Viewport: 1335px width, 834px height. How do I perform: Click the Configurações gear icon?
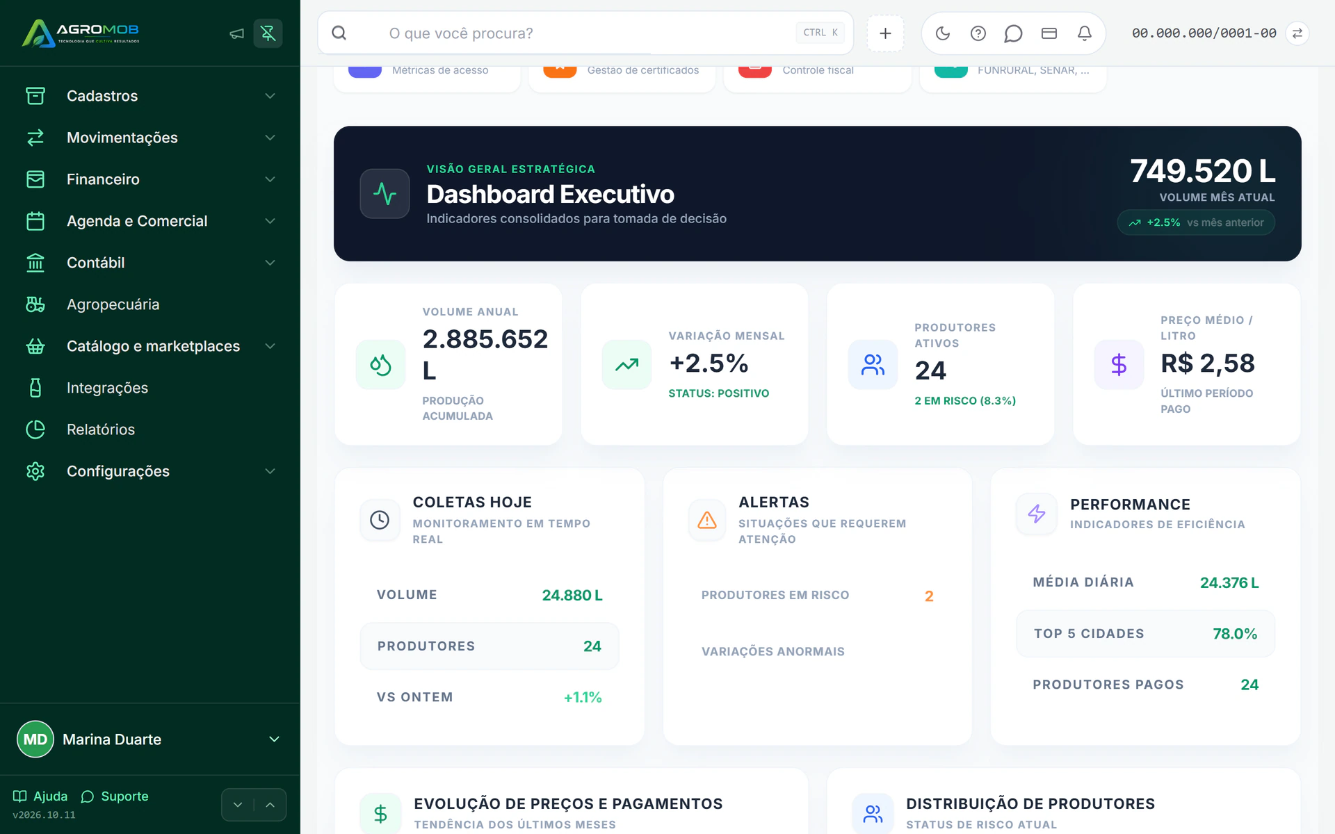tap(35, 471)
